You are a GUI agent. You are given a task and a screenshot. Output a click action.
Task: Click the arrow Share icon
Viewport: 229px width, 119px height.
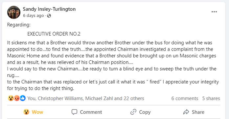point(186,112)
